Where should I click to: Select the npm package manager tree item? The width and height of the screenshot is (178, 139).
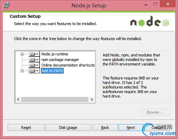60,60
